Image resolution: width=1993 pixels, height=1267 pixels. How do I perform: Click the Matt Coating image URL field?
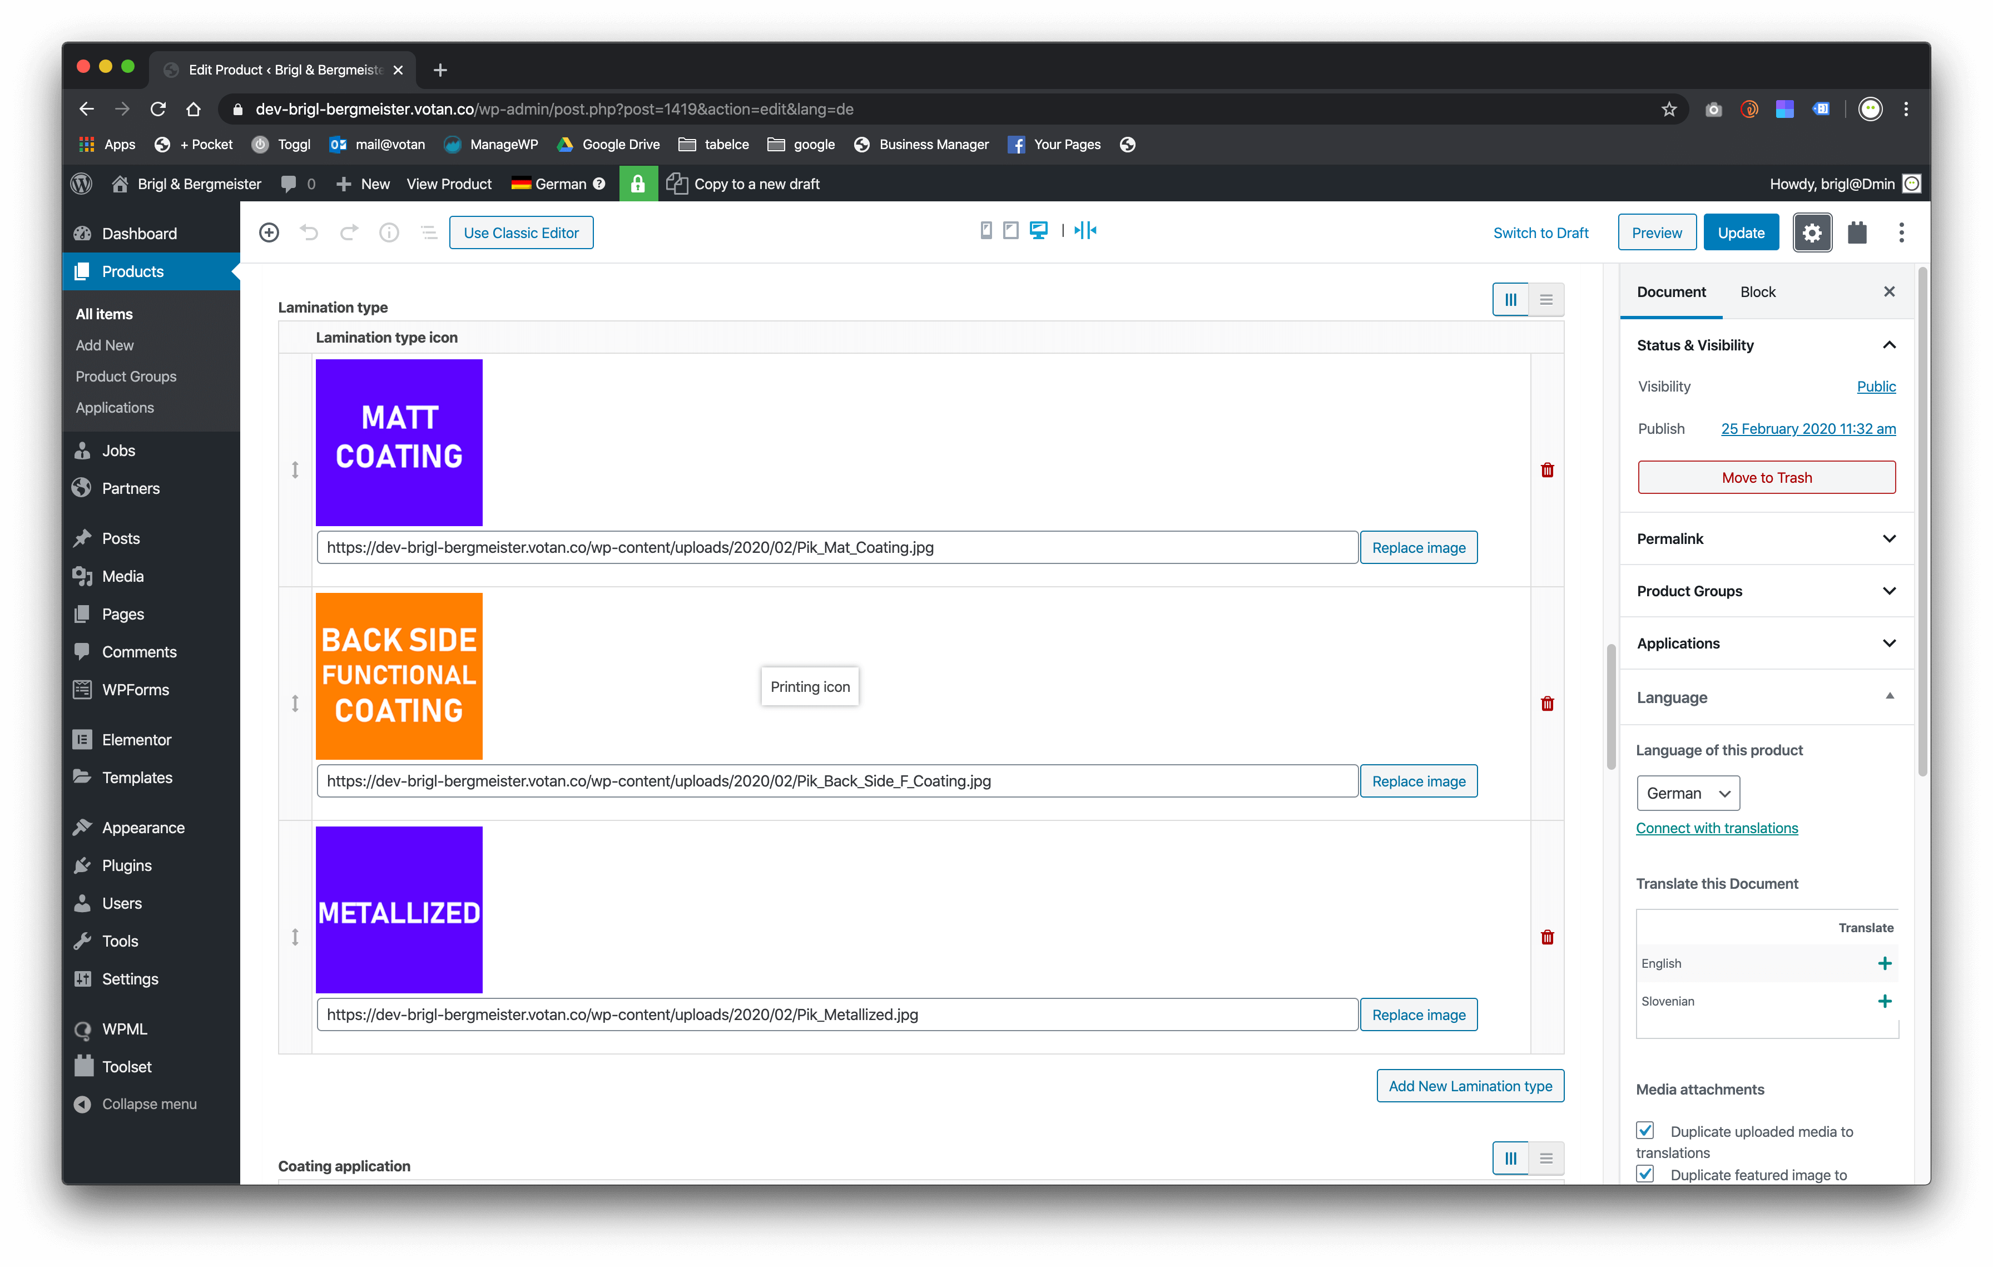pos(837,547)
